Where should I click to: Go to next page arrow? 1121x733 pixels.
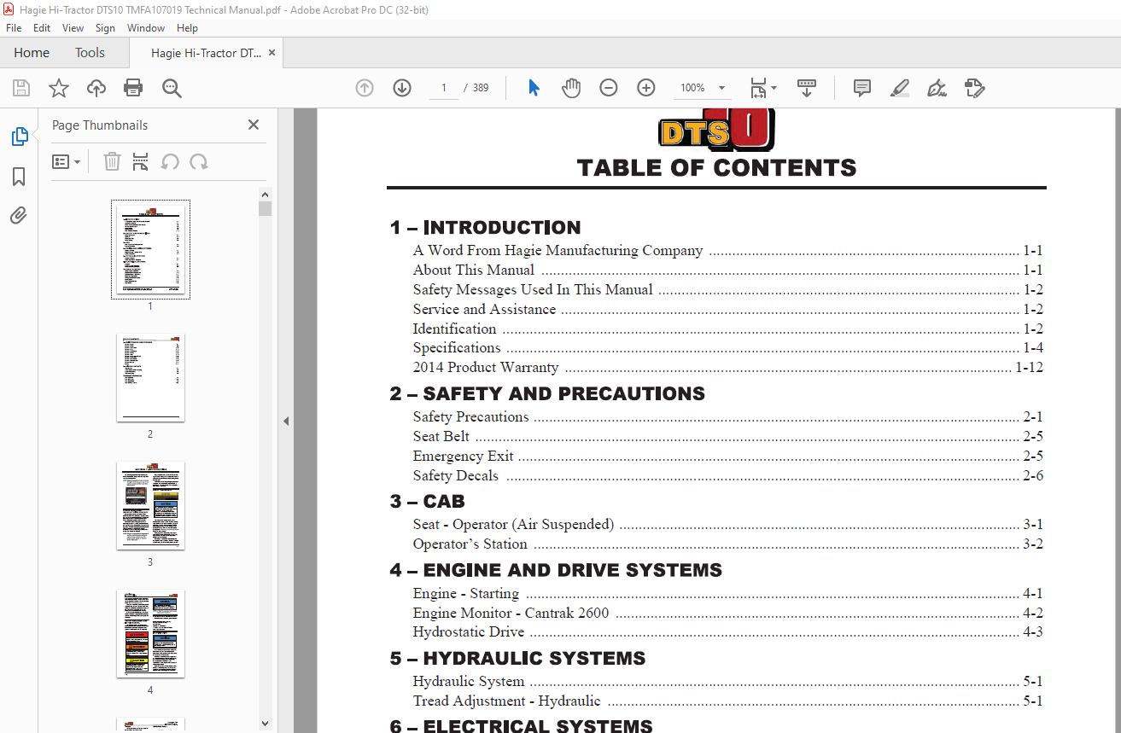(x=402, y=88)
